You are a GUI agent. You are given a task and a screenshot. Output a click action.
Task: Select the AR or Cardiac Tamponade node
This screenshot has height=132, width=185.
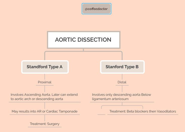click(45, 111)
